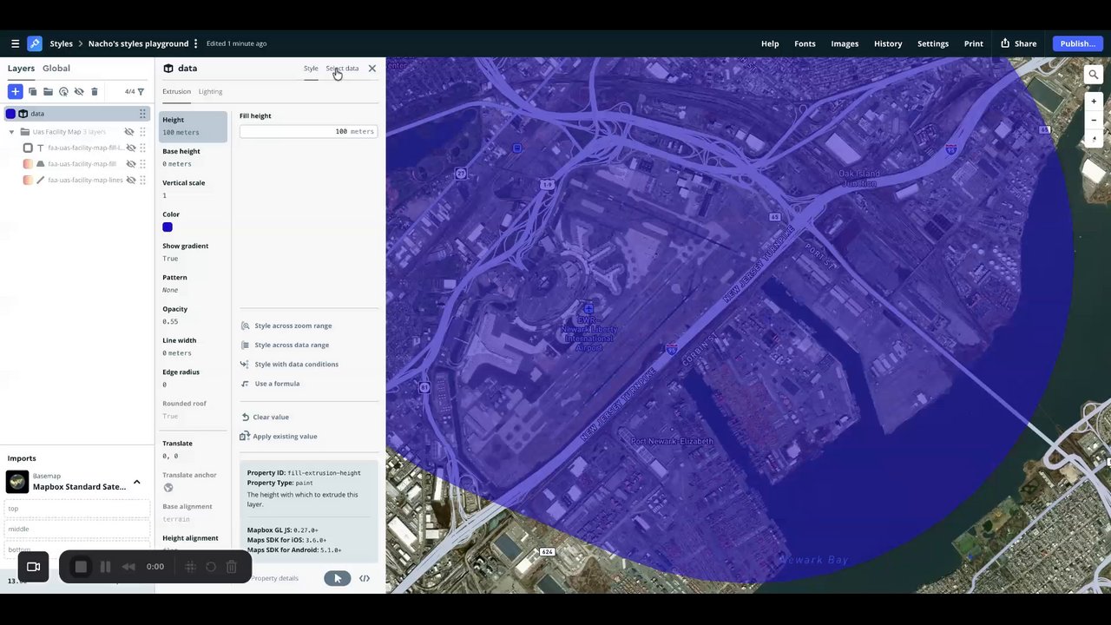
Task: Switch to the Layers tab
Action: (x=21, y=69)
